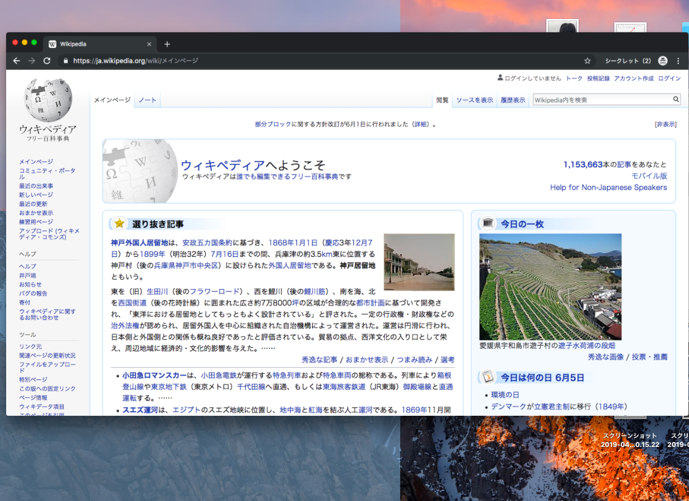689x501 pixels.
Task: Click the Wikipedia globe logo in sidebar
Action: tap(48, 100)
